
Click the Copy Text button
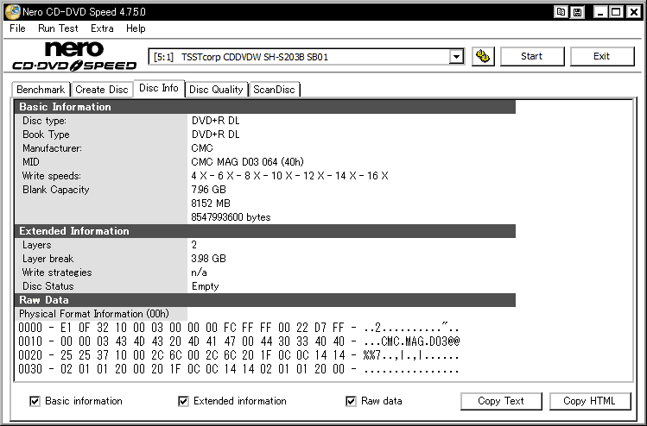click(x=501, y=401)
